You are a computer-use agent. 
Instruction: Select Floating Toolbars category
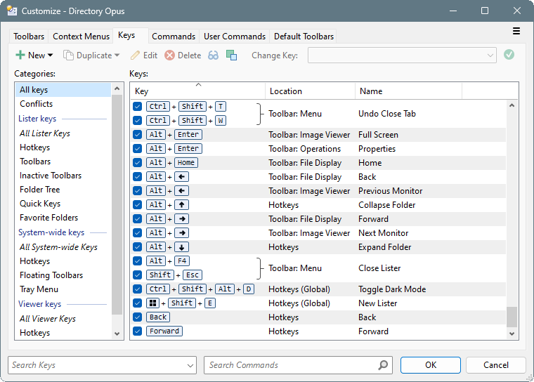[63, 275]
